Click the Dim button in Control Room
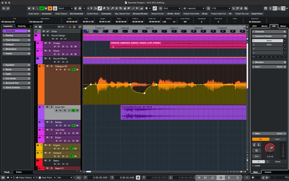This screenshot has width=289, height=181. [256, 156]
